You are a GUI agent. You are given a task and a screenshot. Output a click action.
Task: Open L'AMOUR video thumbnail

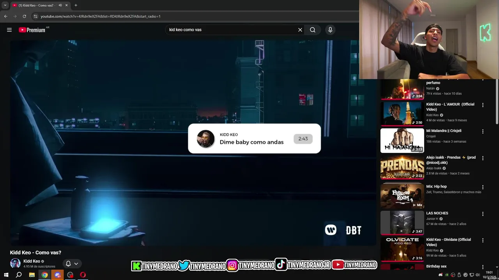402,114
